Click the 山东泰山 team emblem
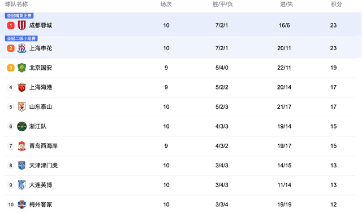The image size is (362, 213). point(21,106)
